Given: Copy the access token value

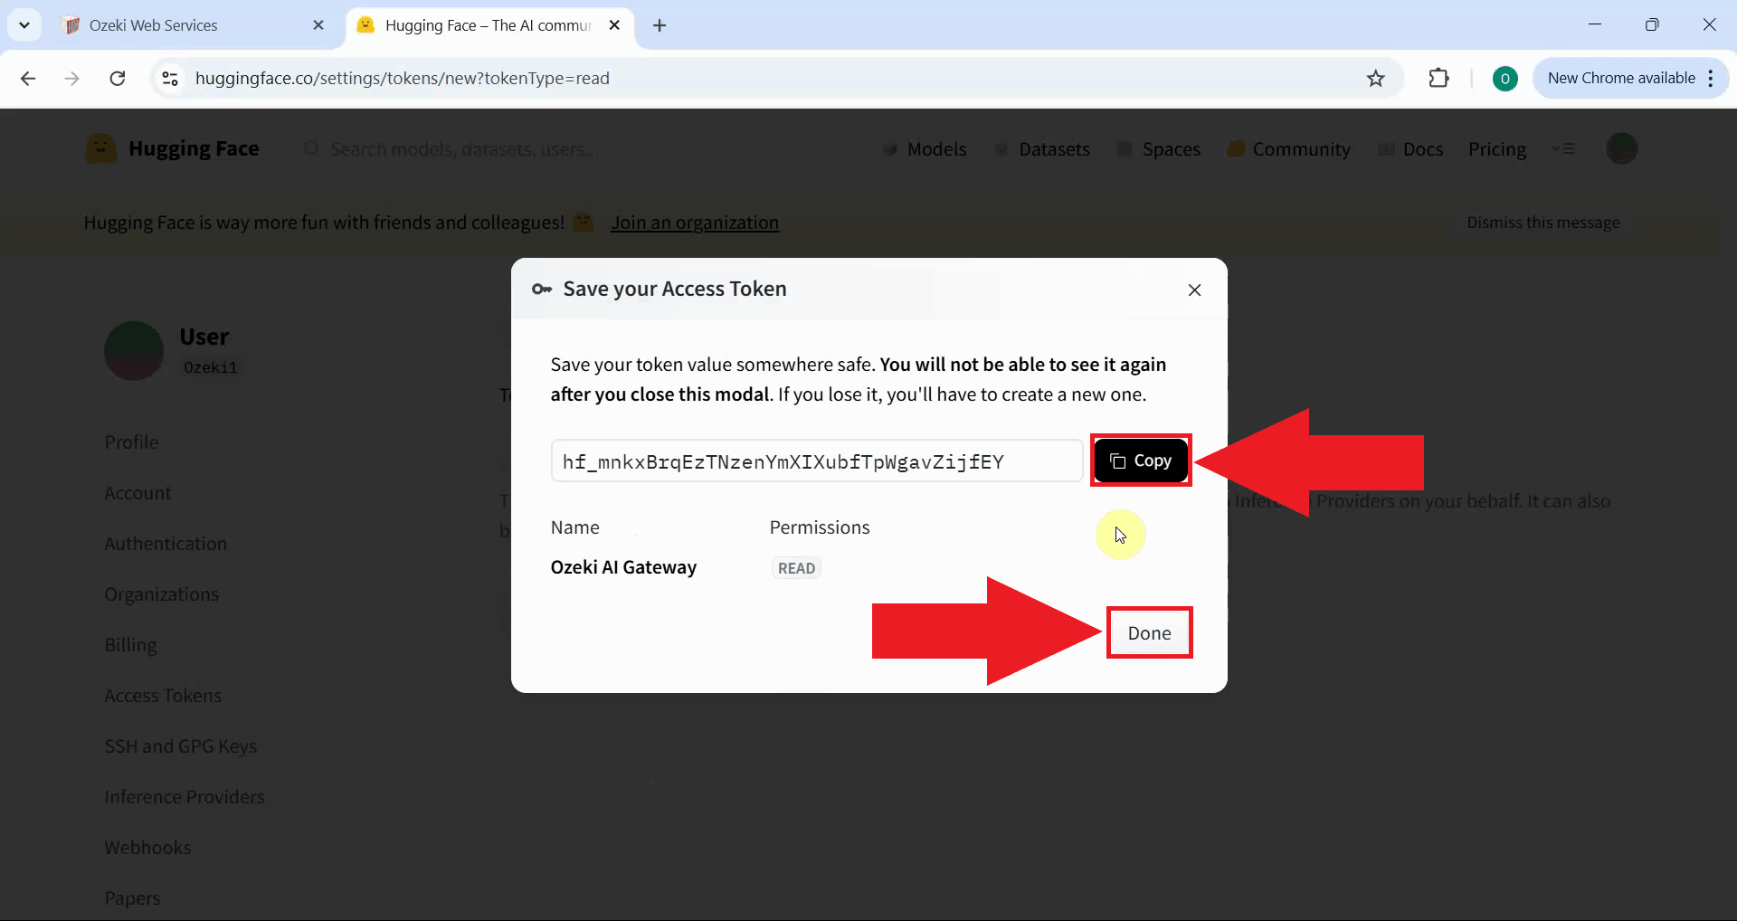Looking at the screenshot, I should pos(1141,460).
